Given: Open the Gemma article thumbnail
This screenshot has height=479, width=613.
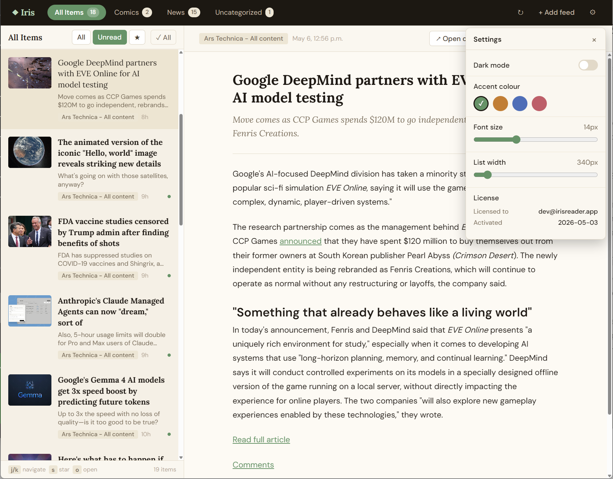Looking at the screenshot, I should 30,390.
